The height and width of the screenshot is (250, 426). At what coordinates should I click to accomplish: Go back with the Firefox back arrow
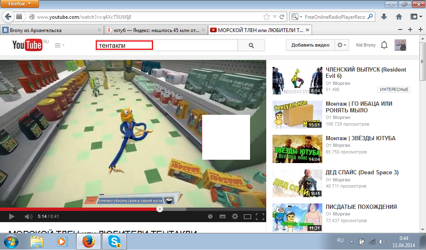pyautogui.click(x=8, y=17)
